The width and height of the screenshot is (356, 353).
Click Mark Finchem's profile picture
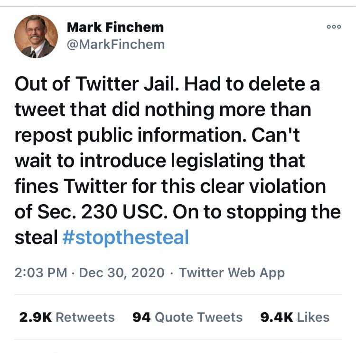pos(36,36)
